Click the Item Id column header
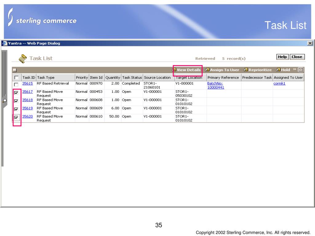The width and height of the screenshot is (315, 236). tap(97, 77)
